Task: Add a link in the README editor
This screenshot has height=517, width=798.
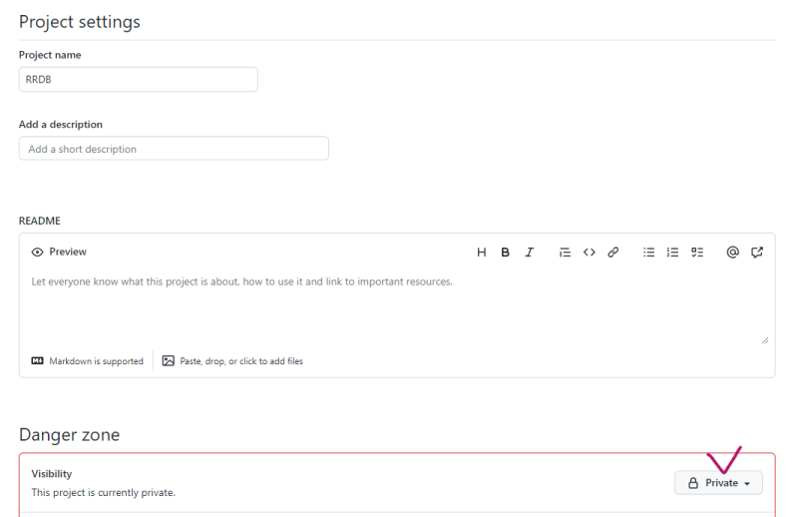Action: pos(613,253)
